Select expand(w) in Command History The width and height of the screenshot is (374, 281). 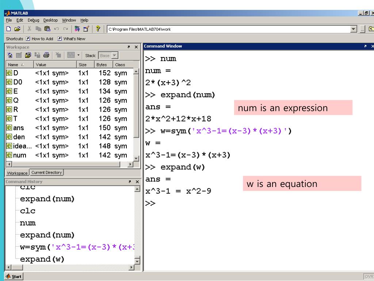click(42, 259)
